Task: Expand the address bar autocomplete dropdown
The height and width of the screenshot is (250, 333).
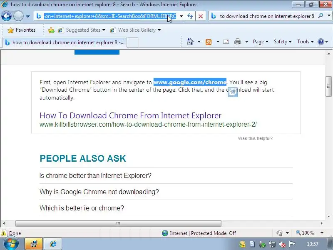Action: tap(181, 16)
